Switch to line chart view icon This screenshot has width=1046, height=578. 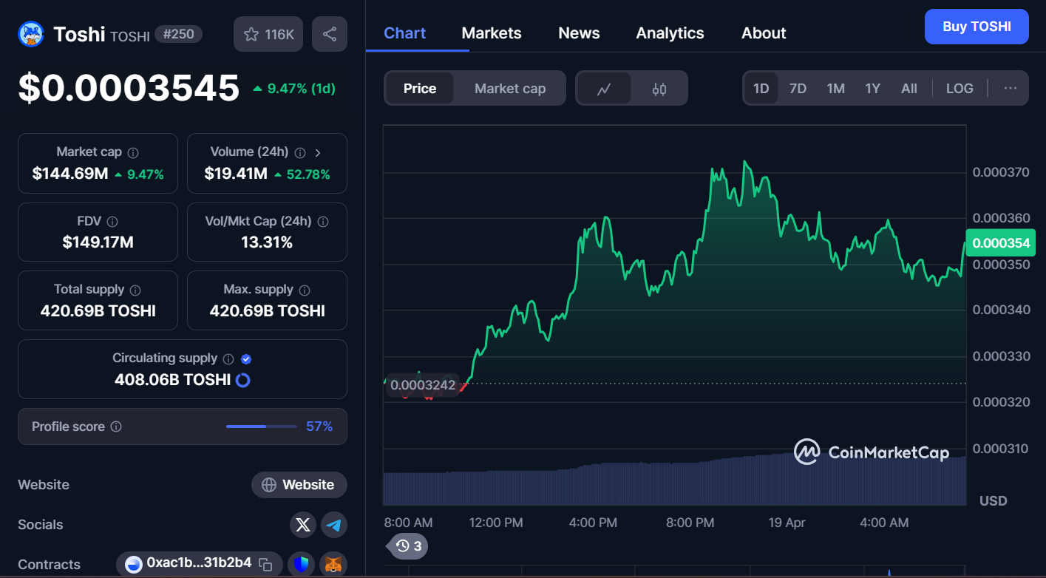tap(604, 89)
